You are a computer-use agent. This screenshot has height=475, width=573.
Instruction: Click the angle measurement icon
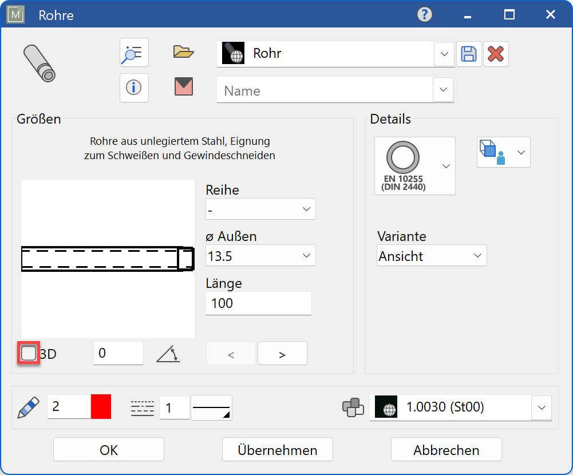coord(168,354)
